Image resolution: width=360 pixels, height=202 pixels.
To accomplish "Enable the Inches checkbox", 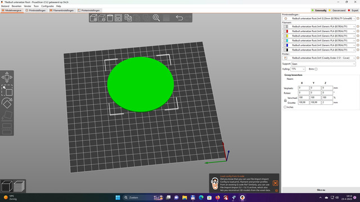I will (x=285, y=107).
